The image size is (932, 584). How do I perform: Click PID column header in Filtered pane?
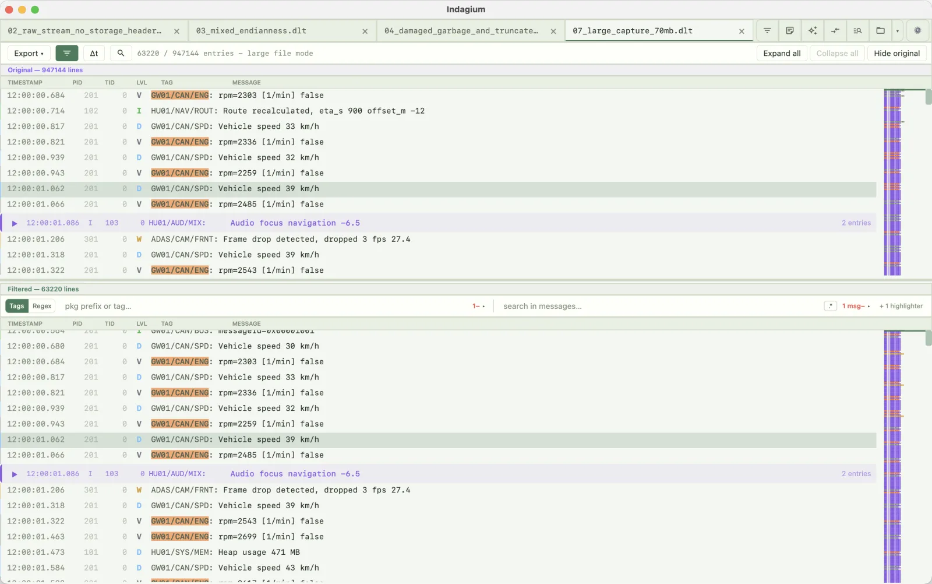point(77,323)
